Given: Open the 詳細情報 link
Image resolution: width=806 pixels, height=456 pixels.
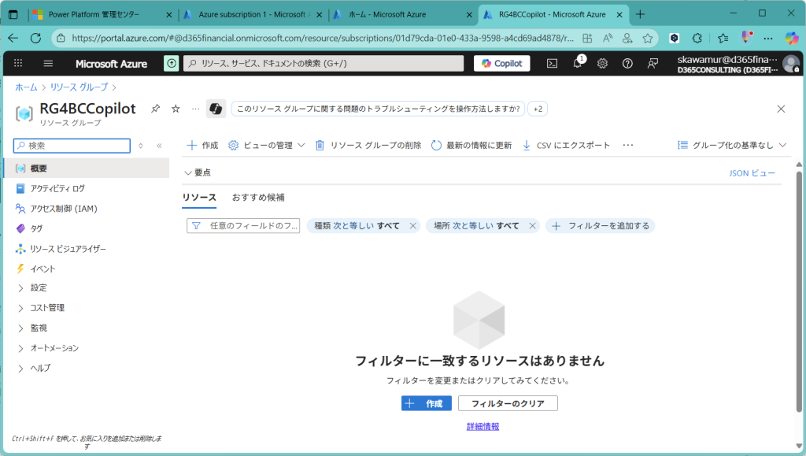Looking at the screenshot, I should [x=482, y=426].
